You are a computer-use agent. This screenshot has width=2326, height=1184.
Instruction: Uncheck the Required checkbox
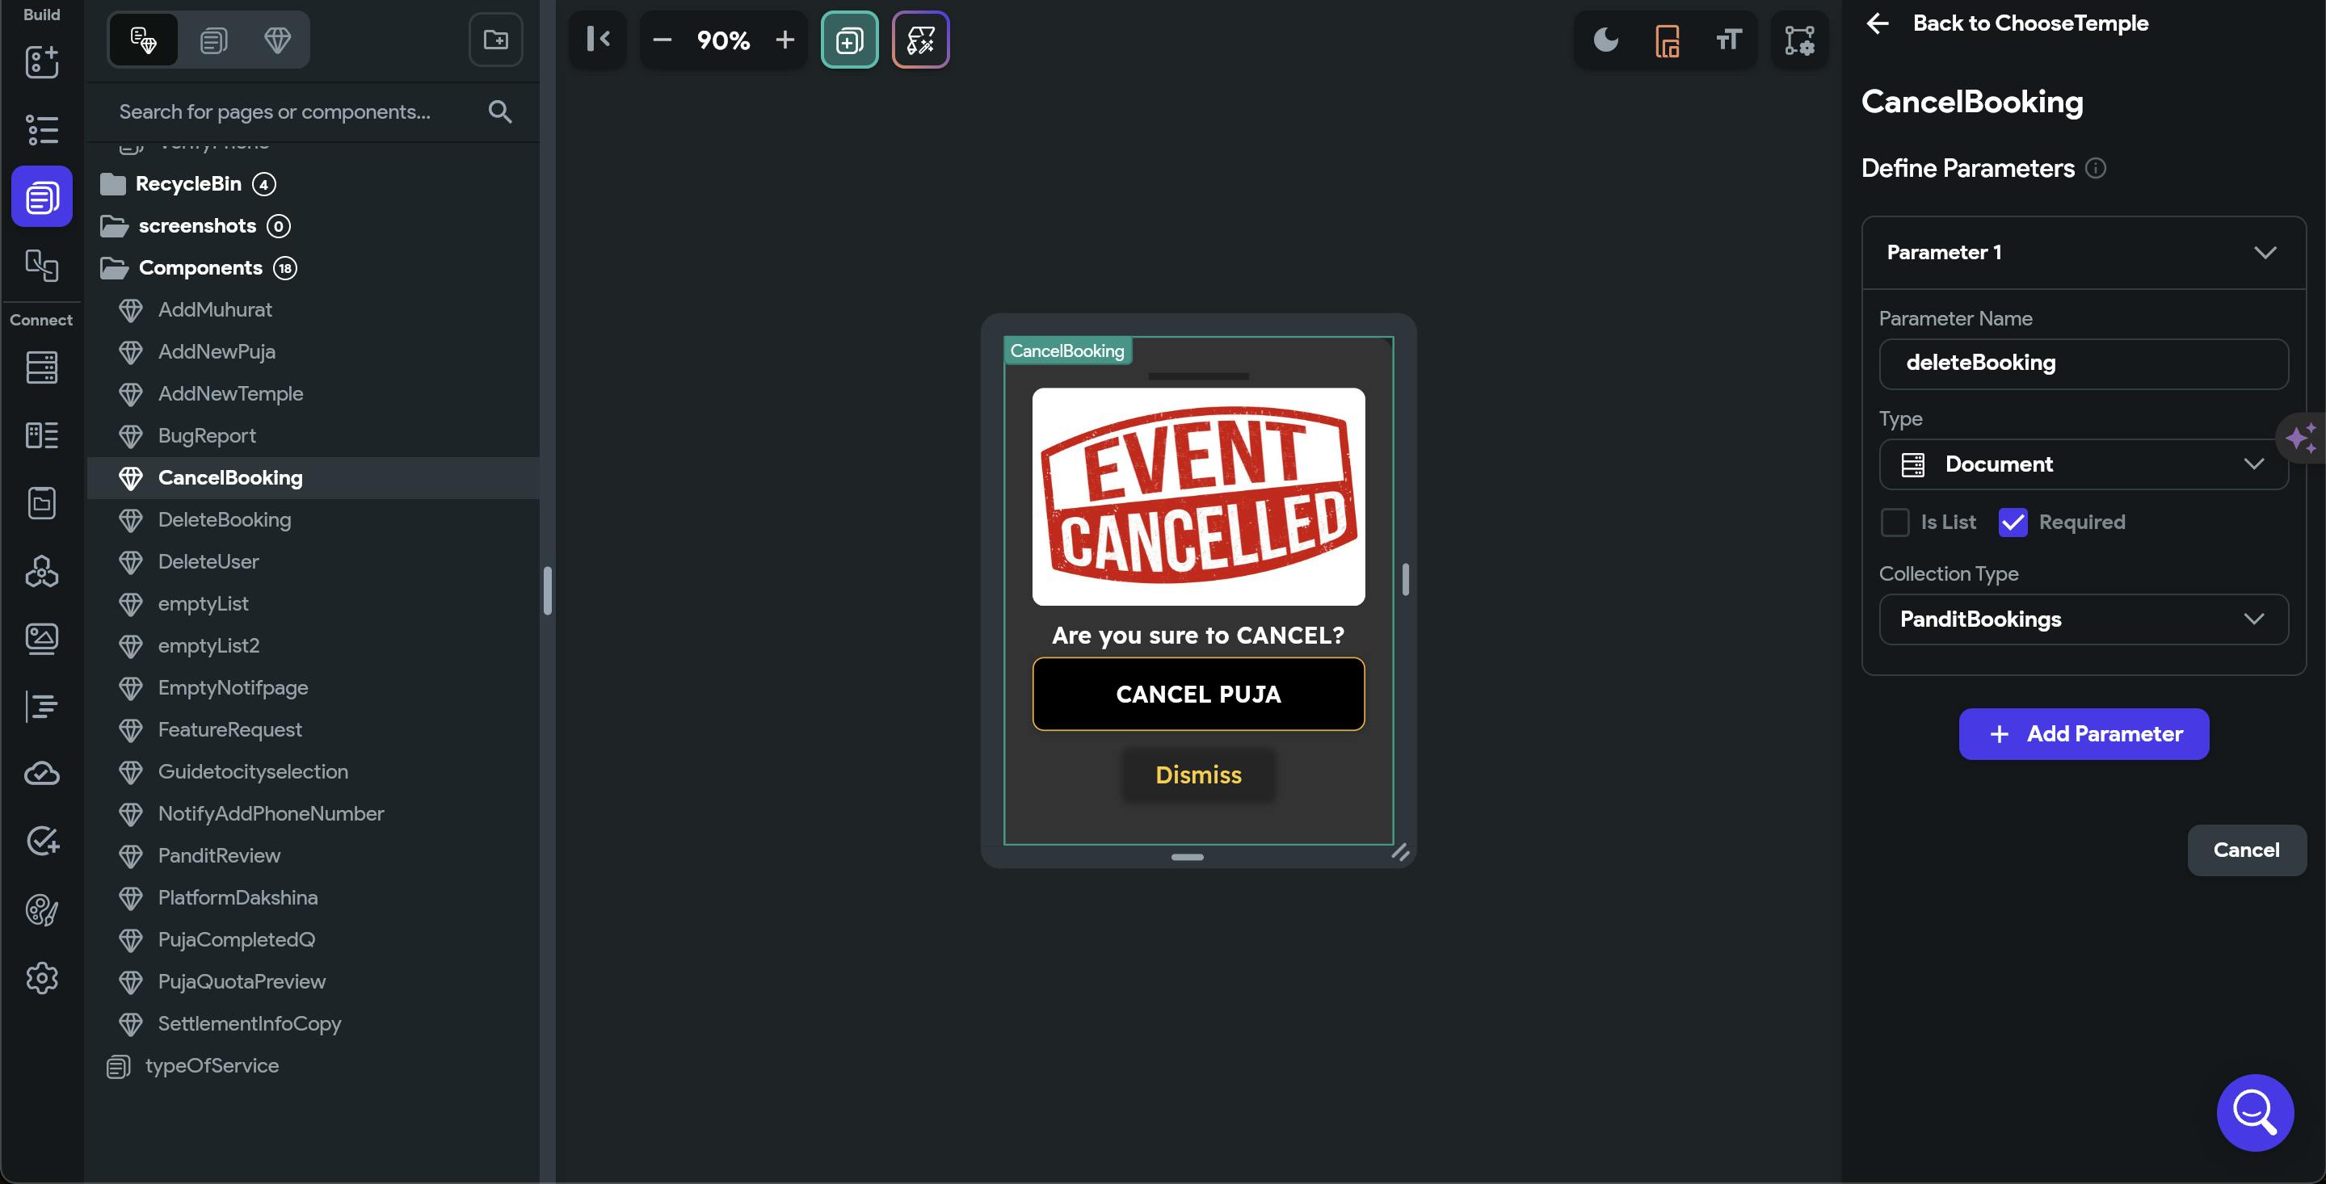[2013, 522]
